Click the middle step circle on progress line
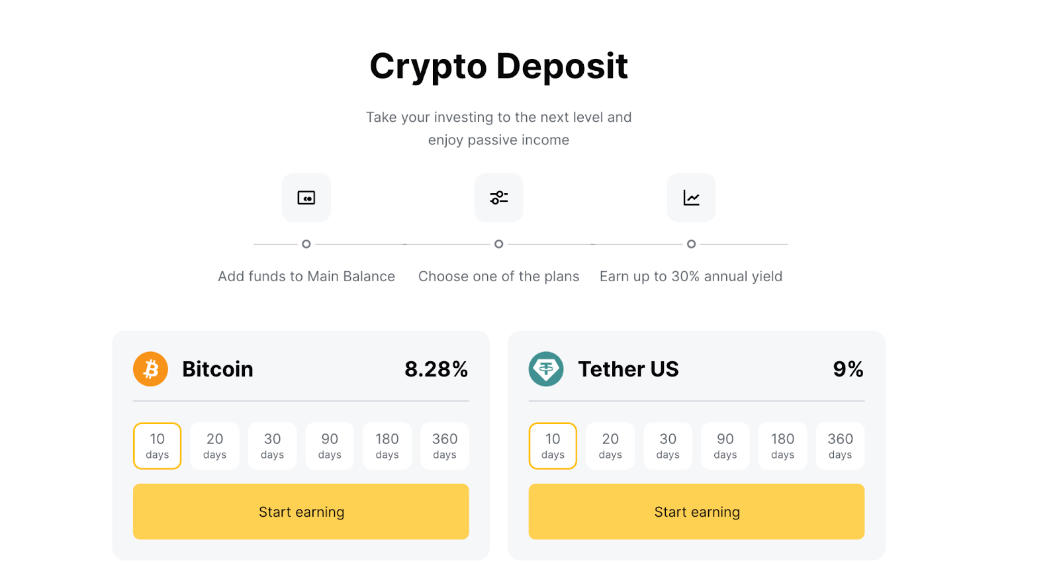 (x=498, y=244)
